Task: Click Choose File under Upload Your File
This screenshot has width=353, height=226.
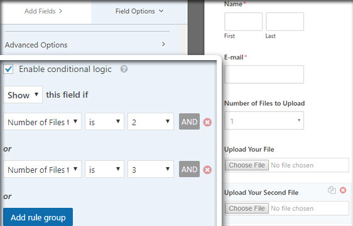Action: pos(247,165)
